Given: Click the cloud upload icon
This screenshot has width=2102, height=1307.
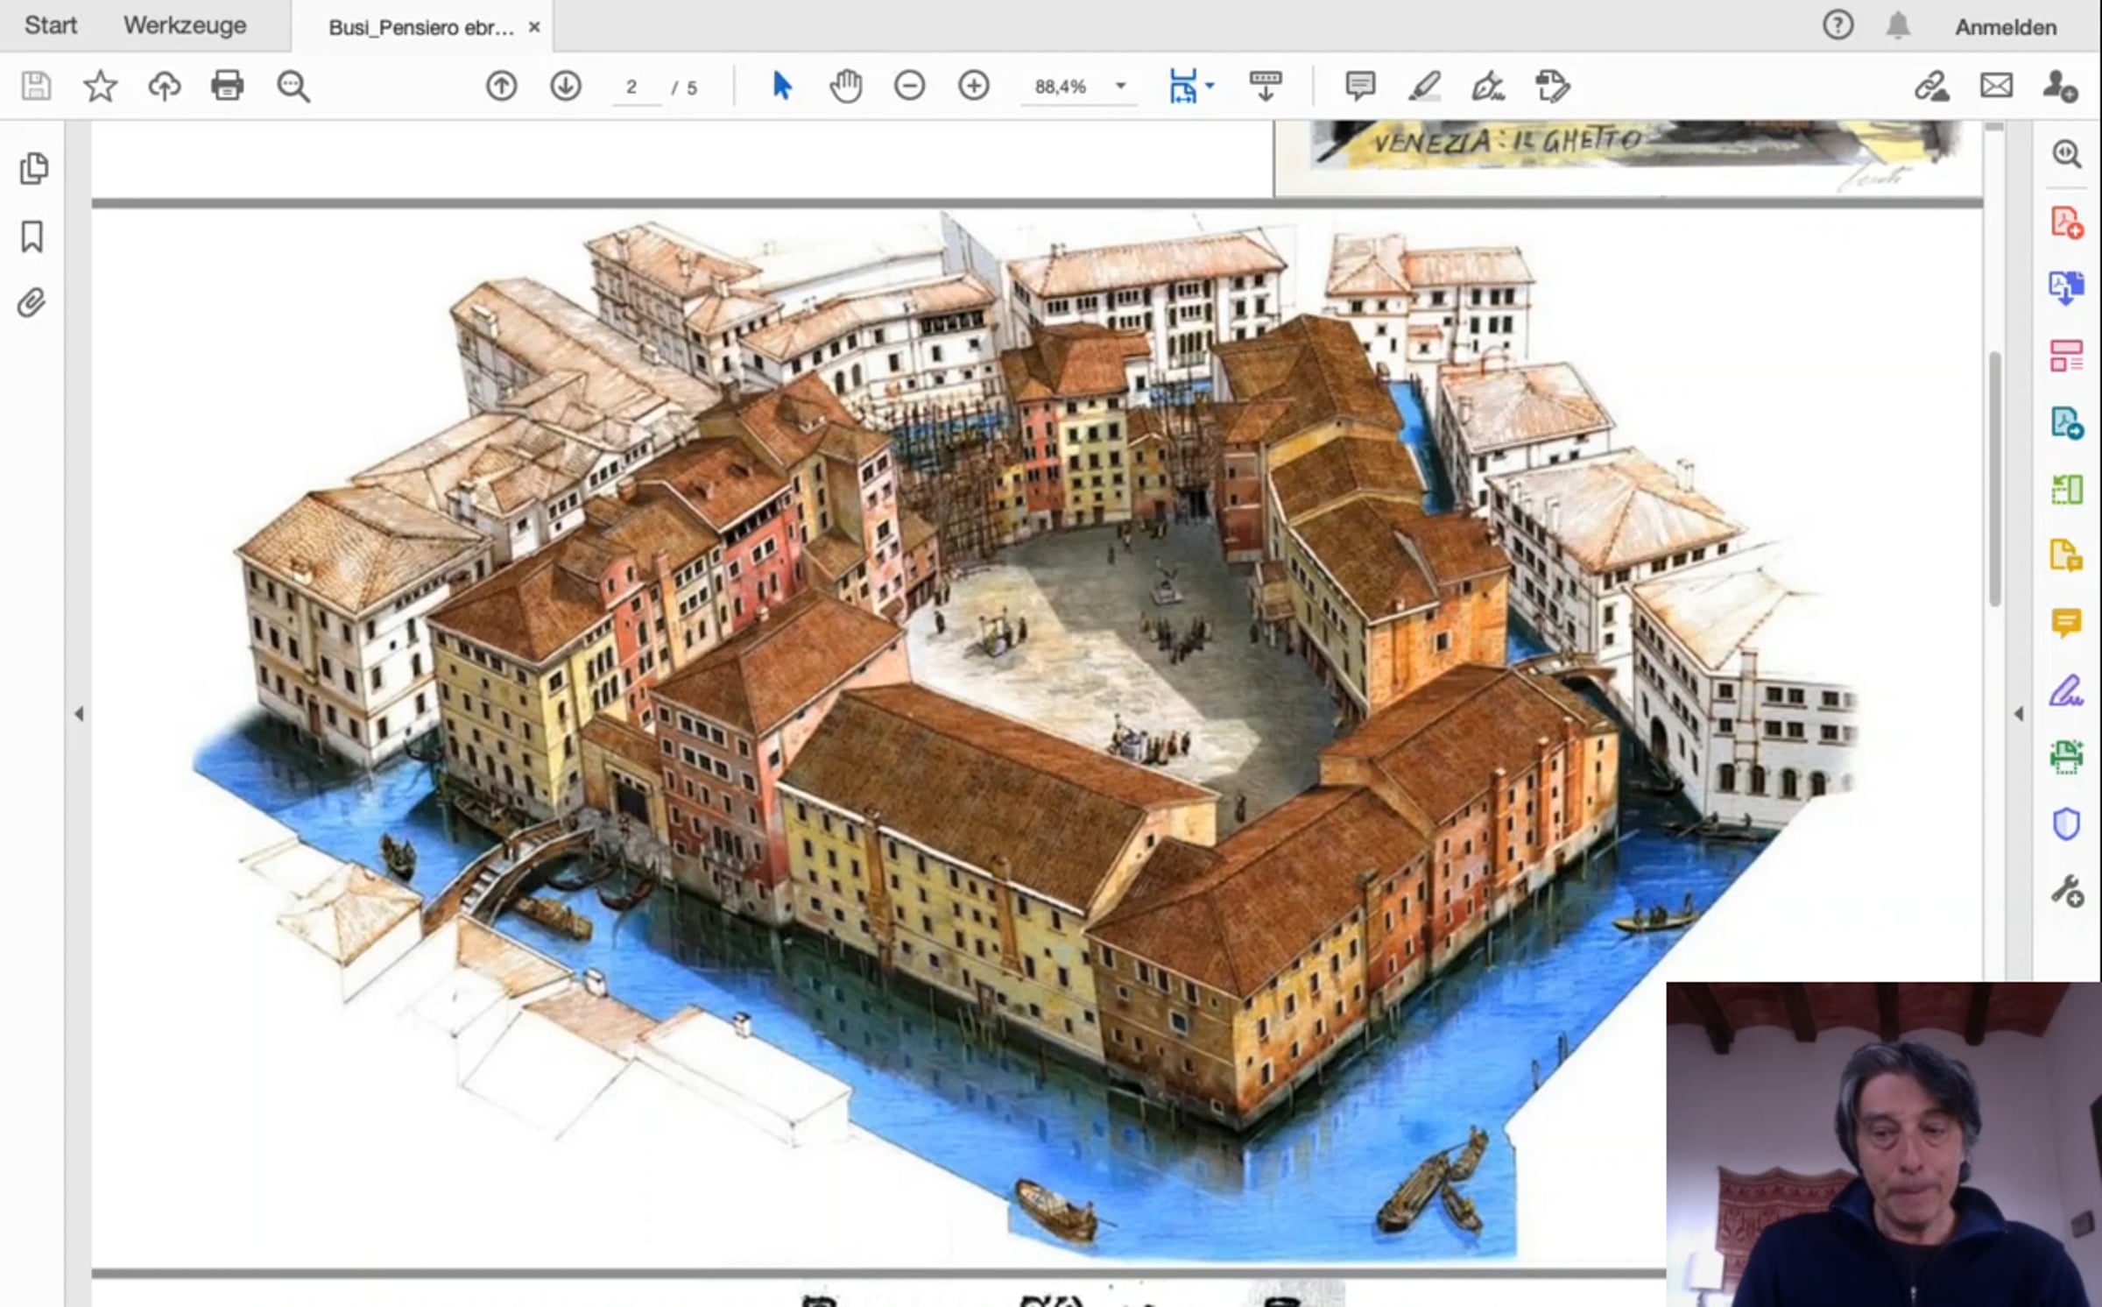Looking at the screenshot, I should click(x=164, y=87).
